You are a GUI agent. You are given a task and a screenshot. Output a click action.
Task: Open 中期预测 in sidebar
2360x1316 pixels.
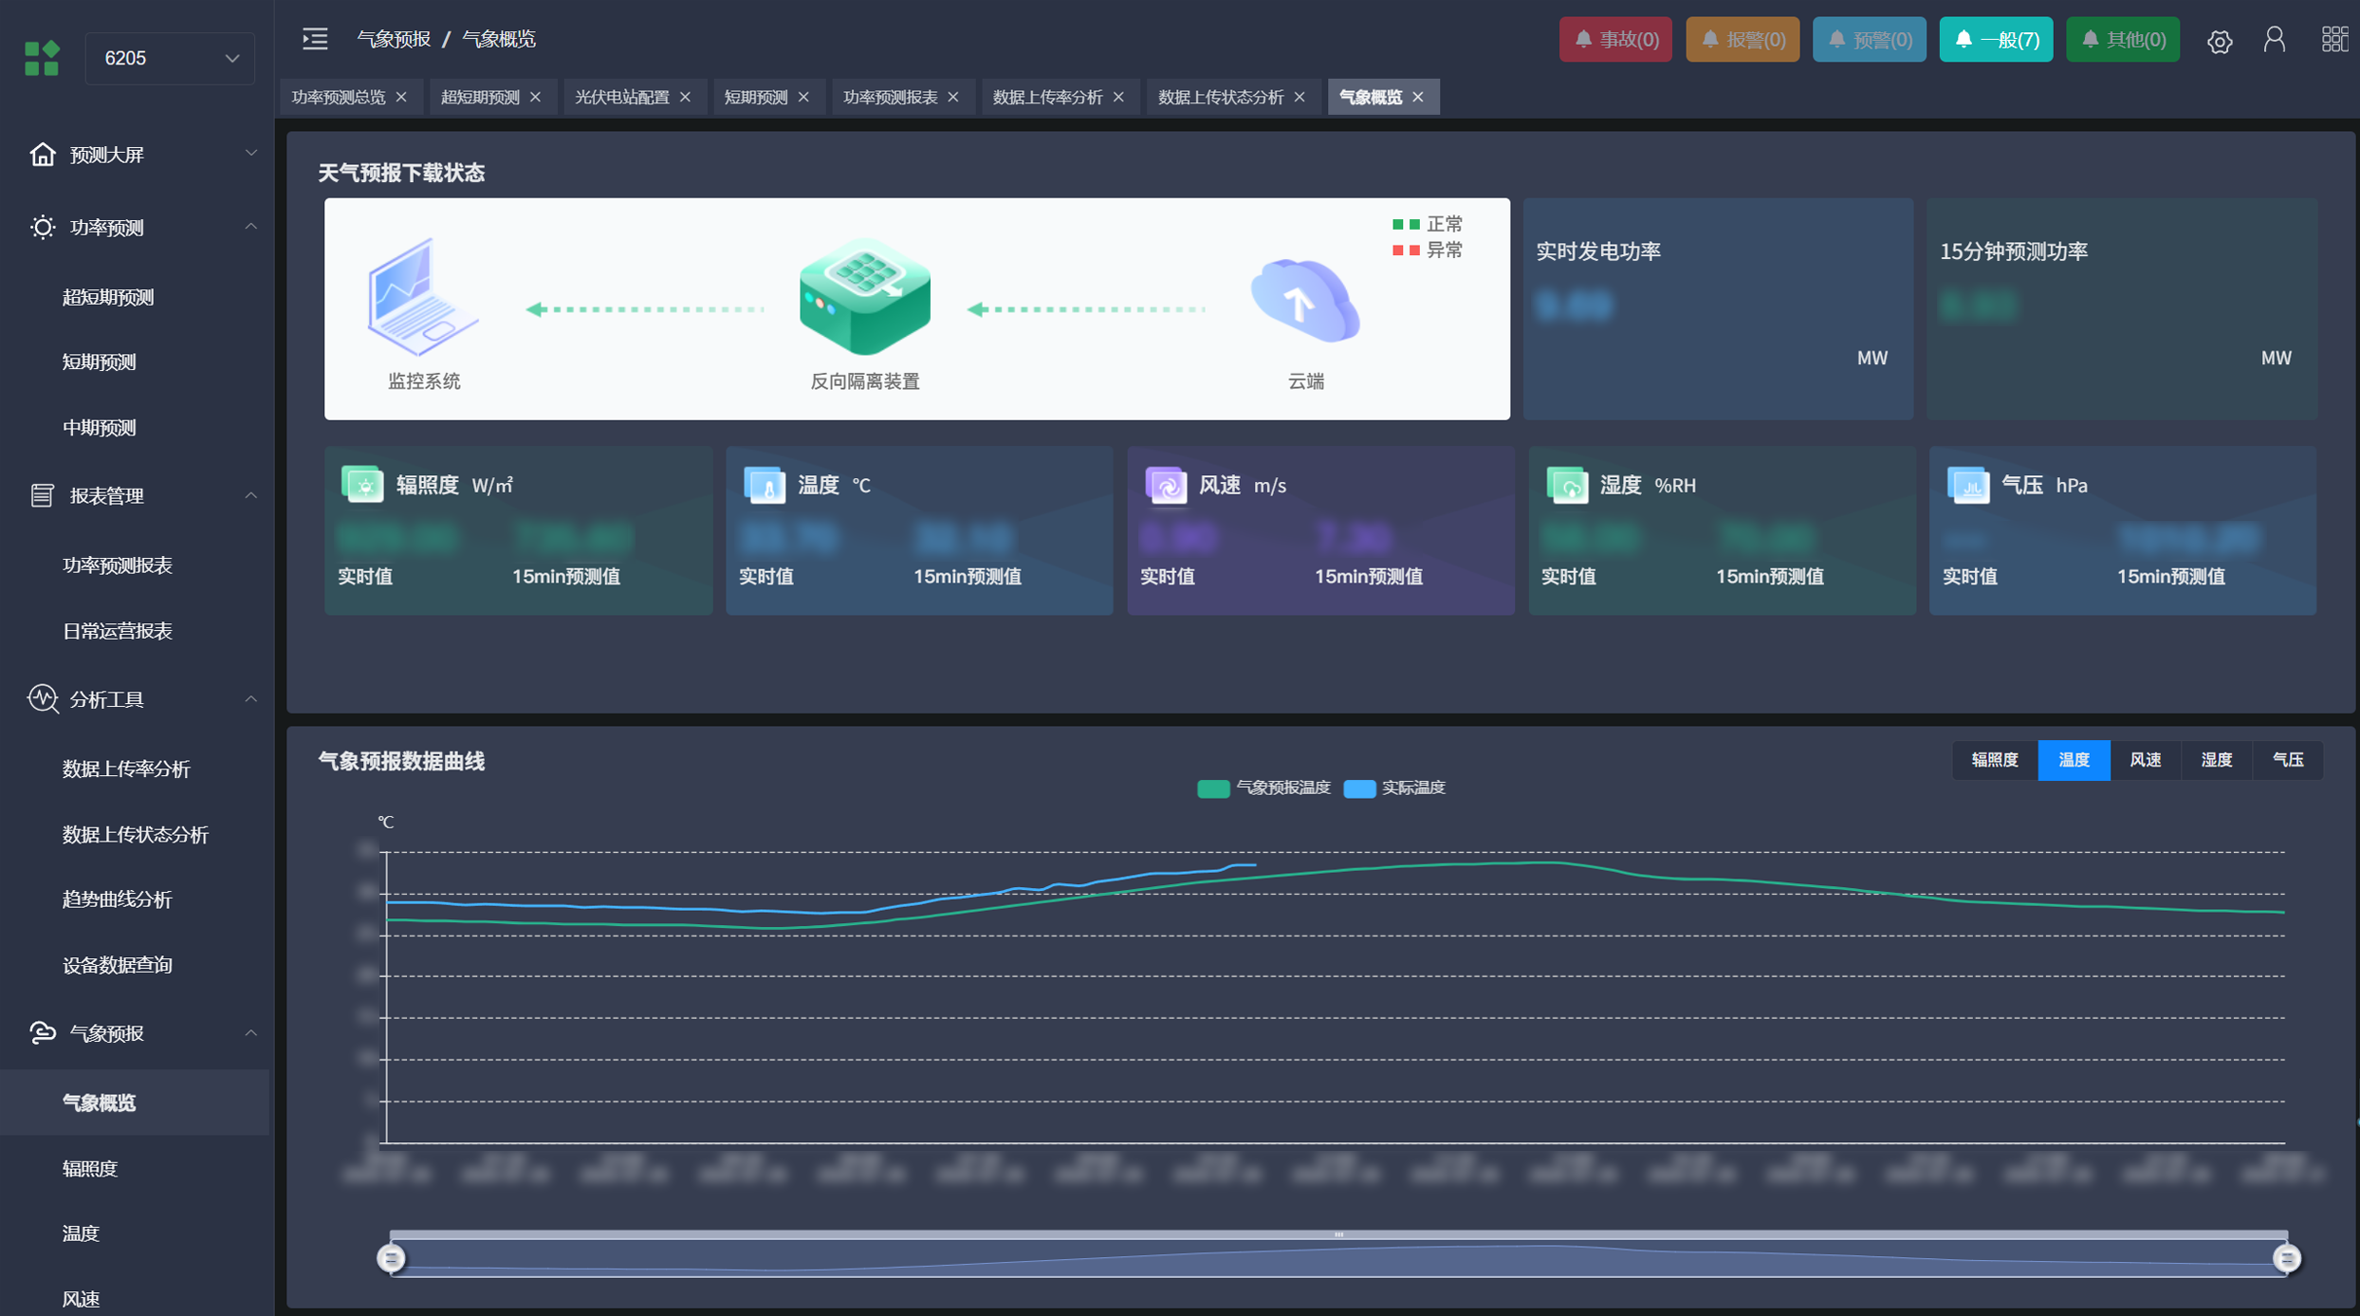coord(100,428)
